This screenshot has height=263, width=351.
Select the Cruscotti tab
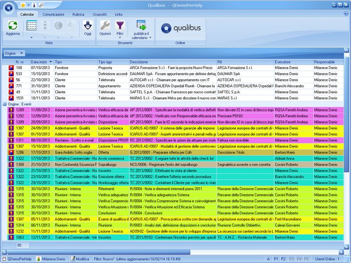click(x=100, y=14)
